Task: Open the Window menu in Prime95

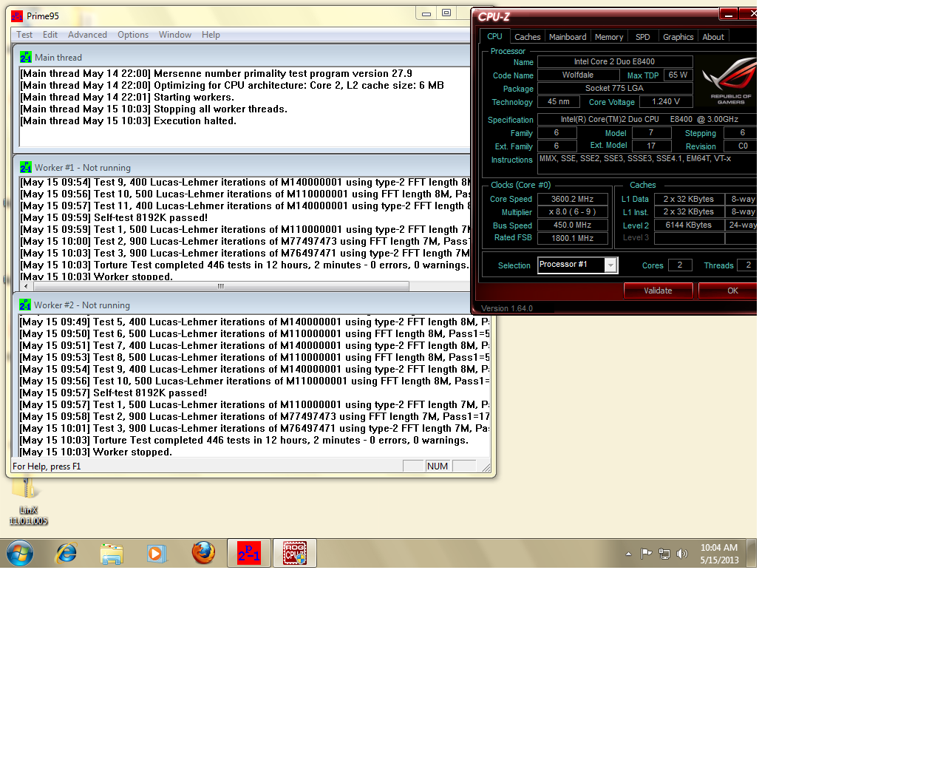Action: [x=175, y=35]
